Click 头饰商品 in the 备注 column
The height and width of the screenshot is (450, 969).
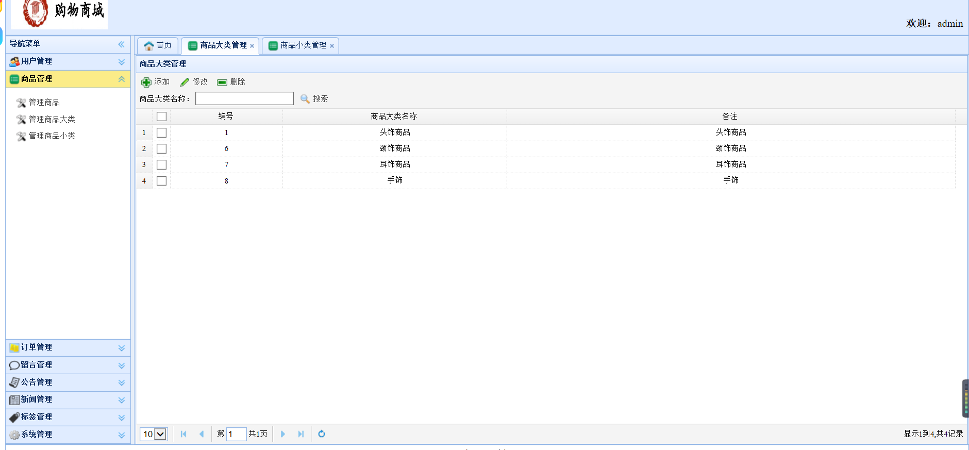(731, 132)
